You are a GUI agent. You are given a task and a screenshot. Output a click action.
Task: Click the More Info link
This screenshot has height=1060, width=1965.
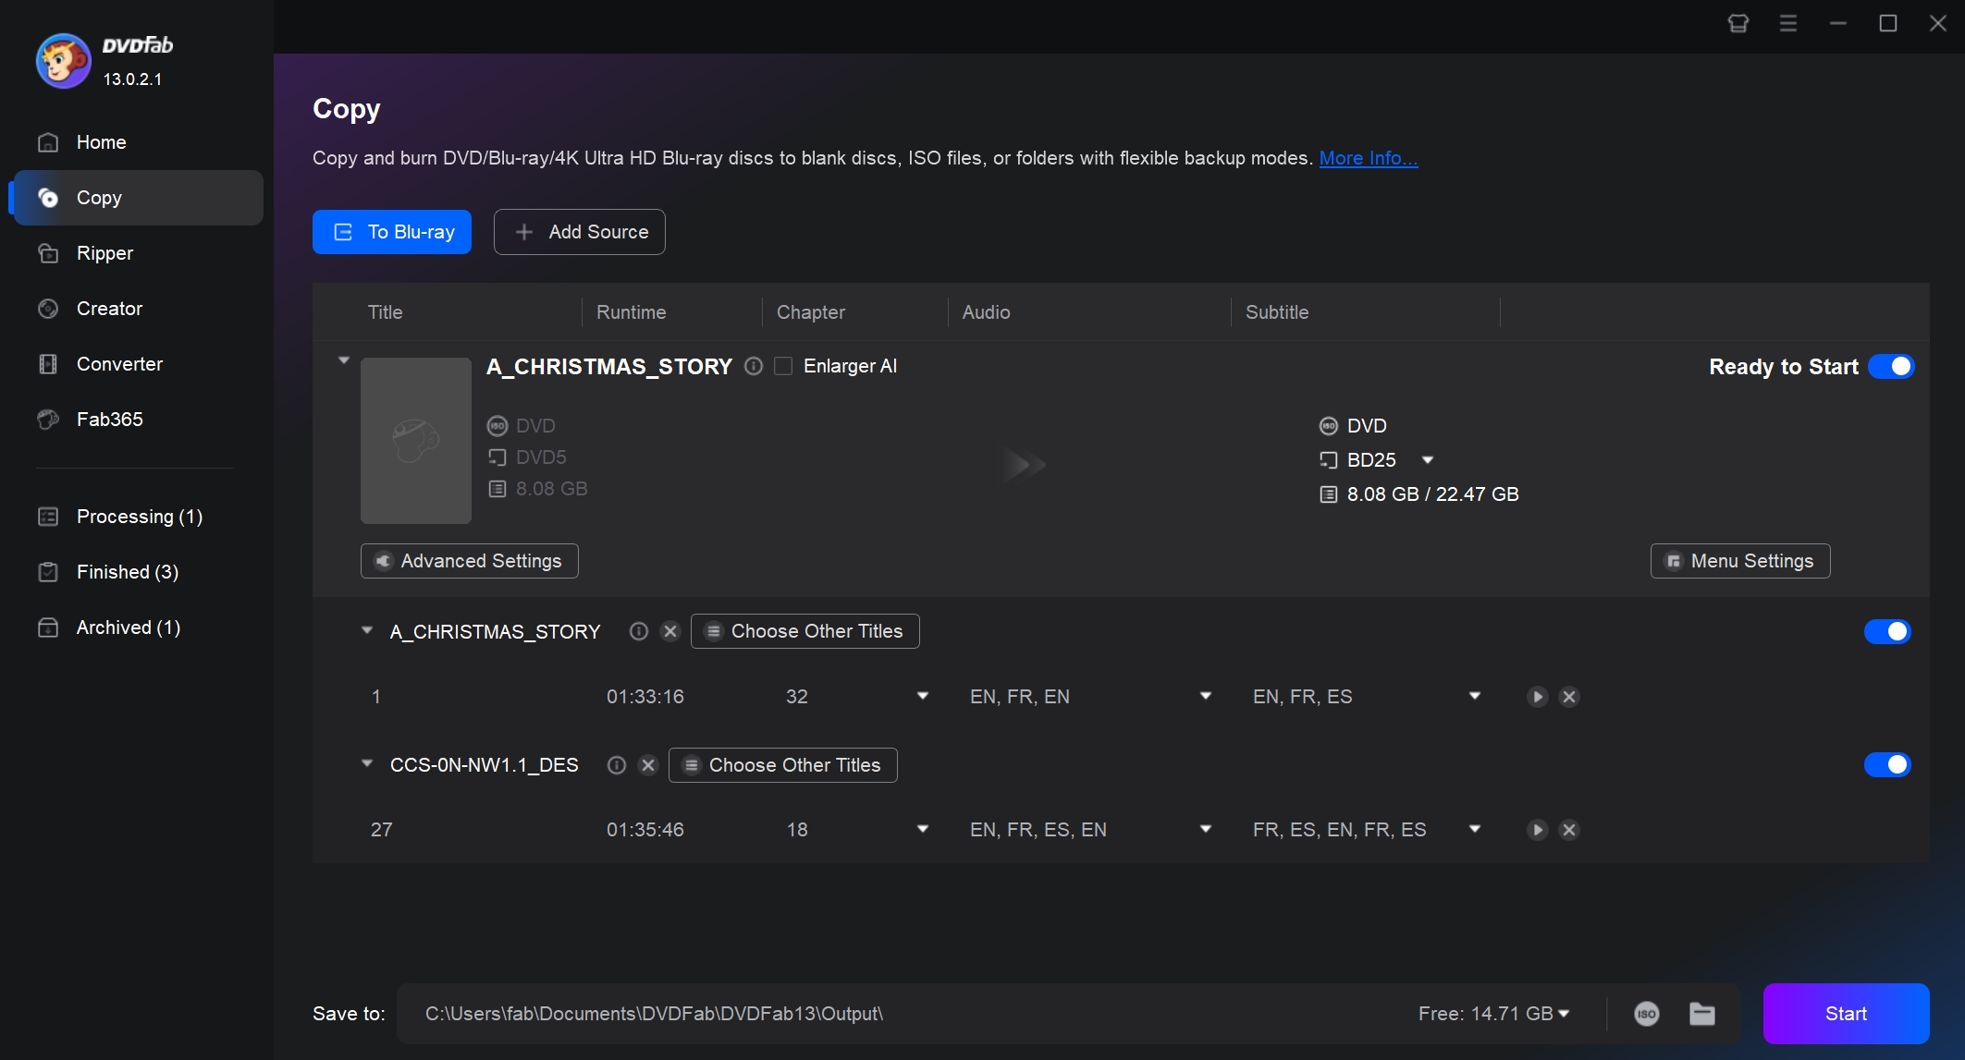coord(1368,158)
